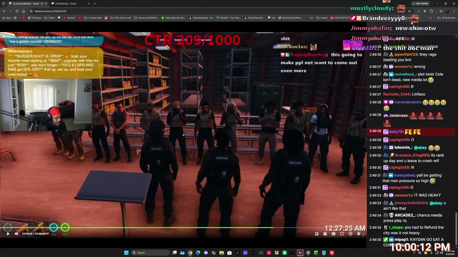Open Twitch player settings gear
Image resolution: width=458 pixels, height=257 pixels.
pos(359,234)
